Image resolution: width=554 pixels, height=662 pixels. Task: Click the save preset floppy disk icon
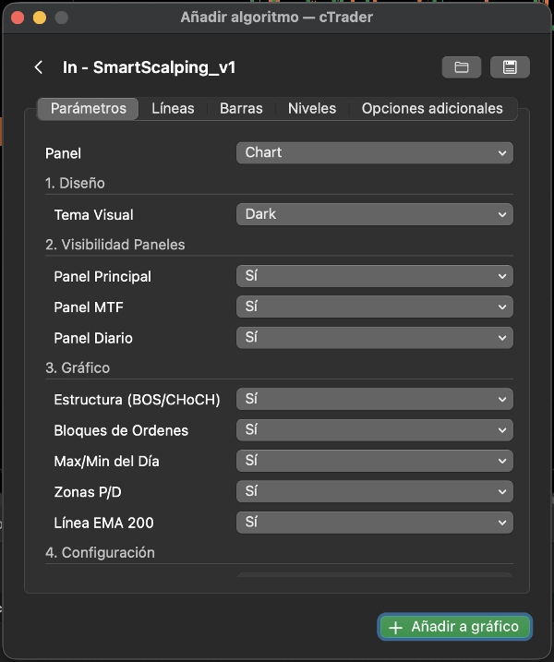(510, 67)
